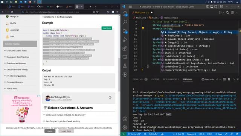Change the CRLF line ending setting
This screenshot has width=241, height=136.
(x=209, y=134)
